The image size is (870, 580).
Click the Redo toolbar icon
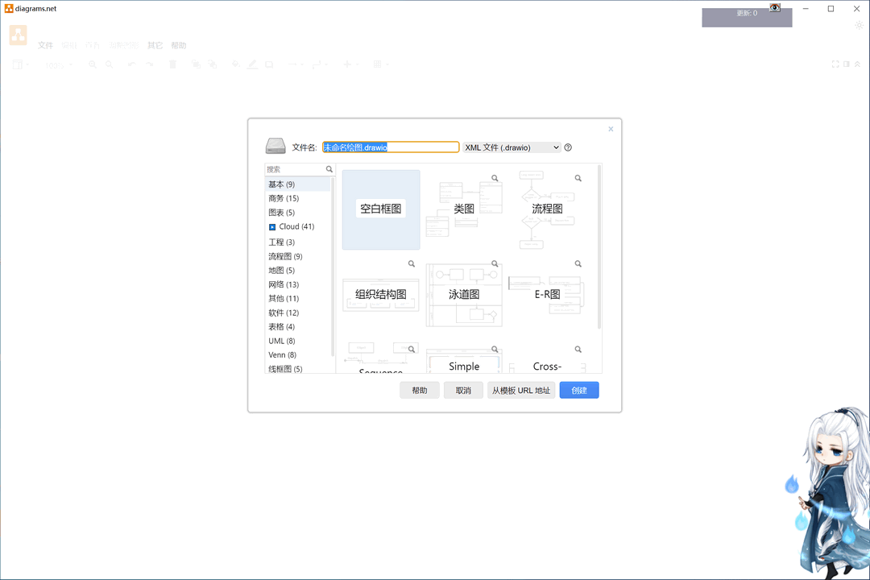150,64
